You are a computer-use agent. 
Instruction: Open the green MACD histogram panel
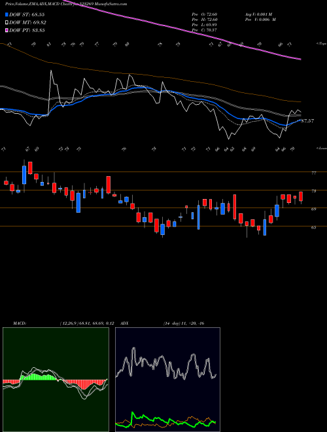pos(56,380)
